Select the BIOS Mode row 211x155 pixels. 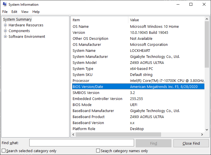point(138,105)
